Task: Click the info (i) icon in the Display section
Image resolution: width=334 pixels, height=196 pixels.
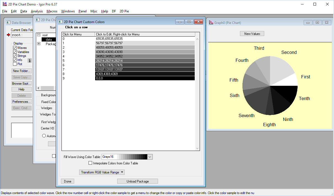Action: tap(29, 60)
